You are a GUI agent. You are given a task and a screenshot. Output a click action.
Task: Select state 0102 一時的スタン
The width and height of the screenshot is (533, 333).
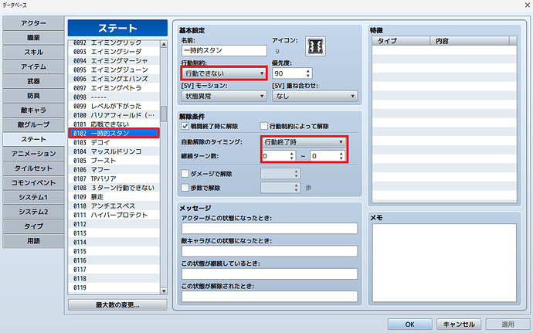click(x=114, y=134)
